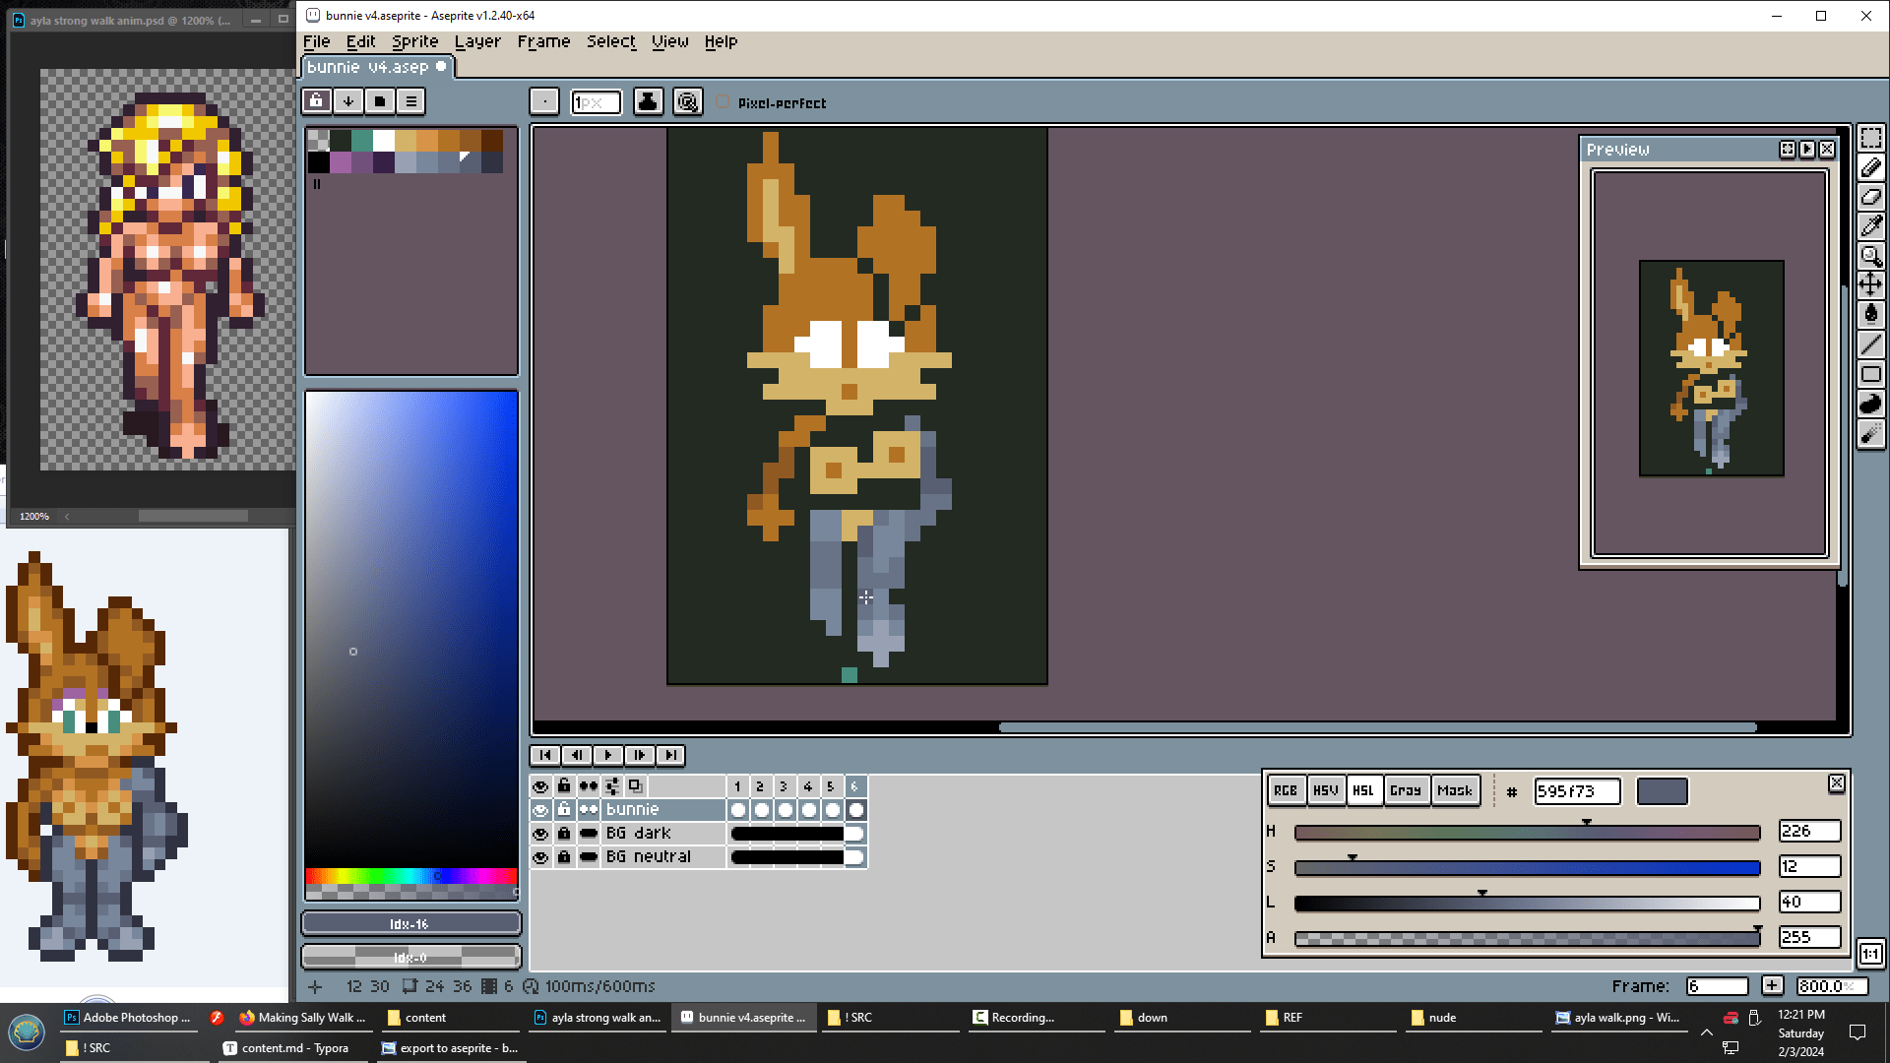The height and width of the screenshot is (1063, 1890).
Task: Click the white swatch in palette
Action: click(384, 140)
